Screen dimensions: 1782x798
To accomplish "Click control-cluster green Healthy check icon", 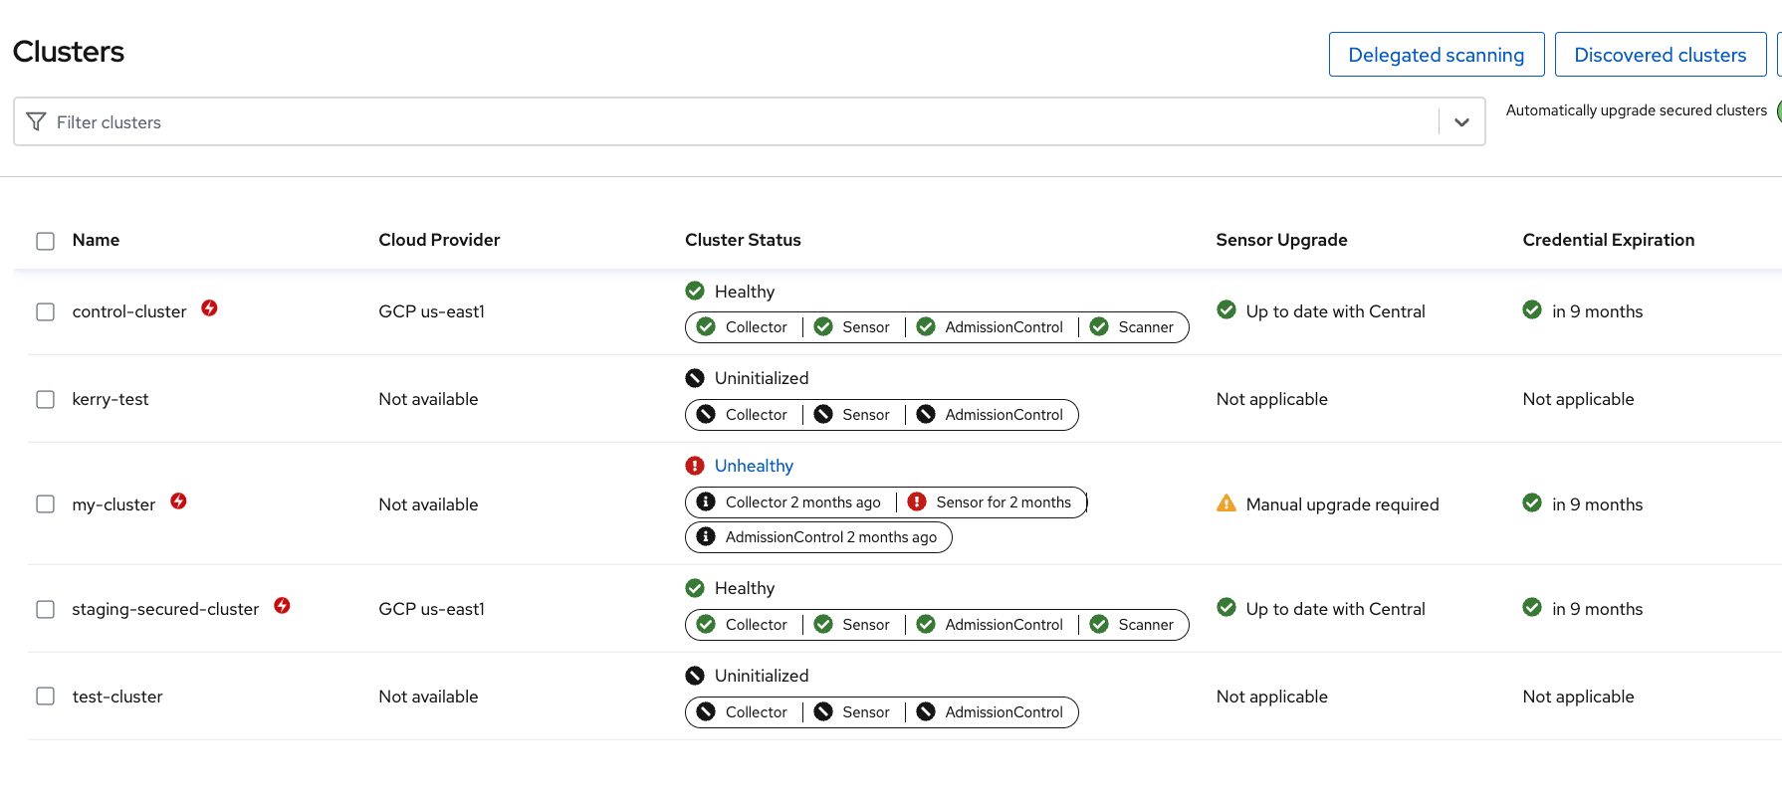I will click(x=695, y=291).
